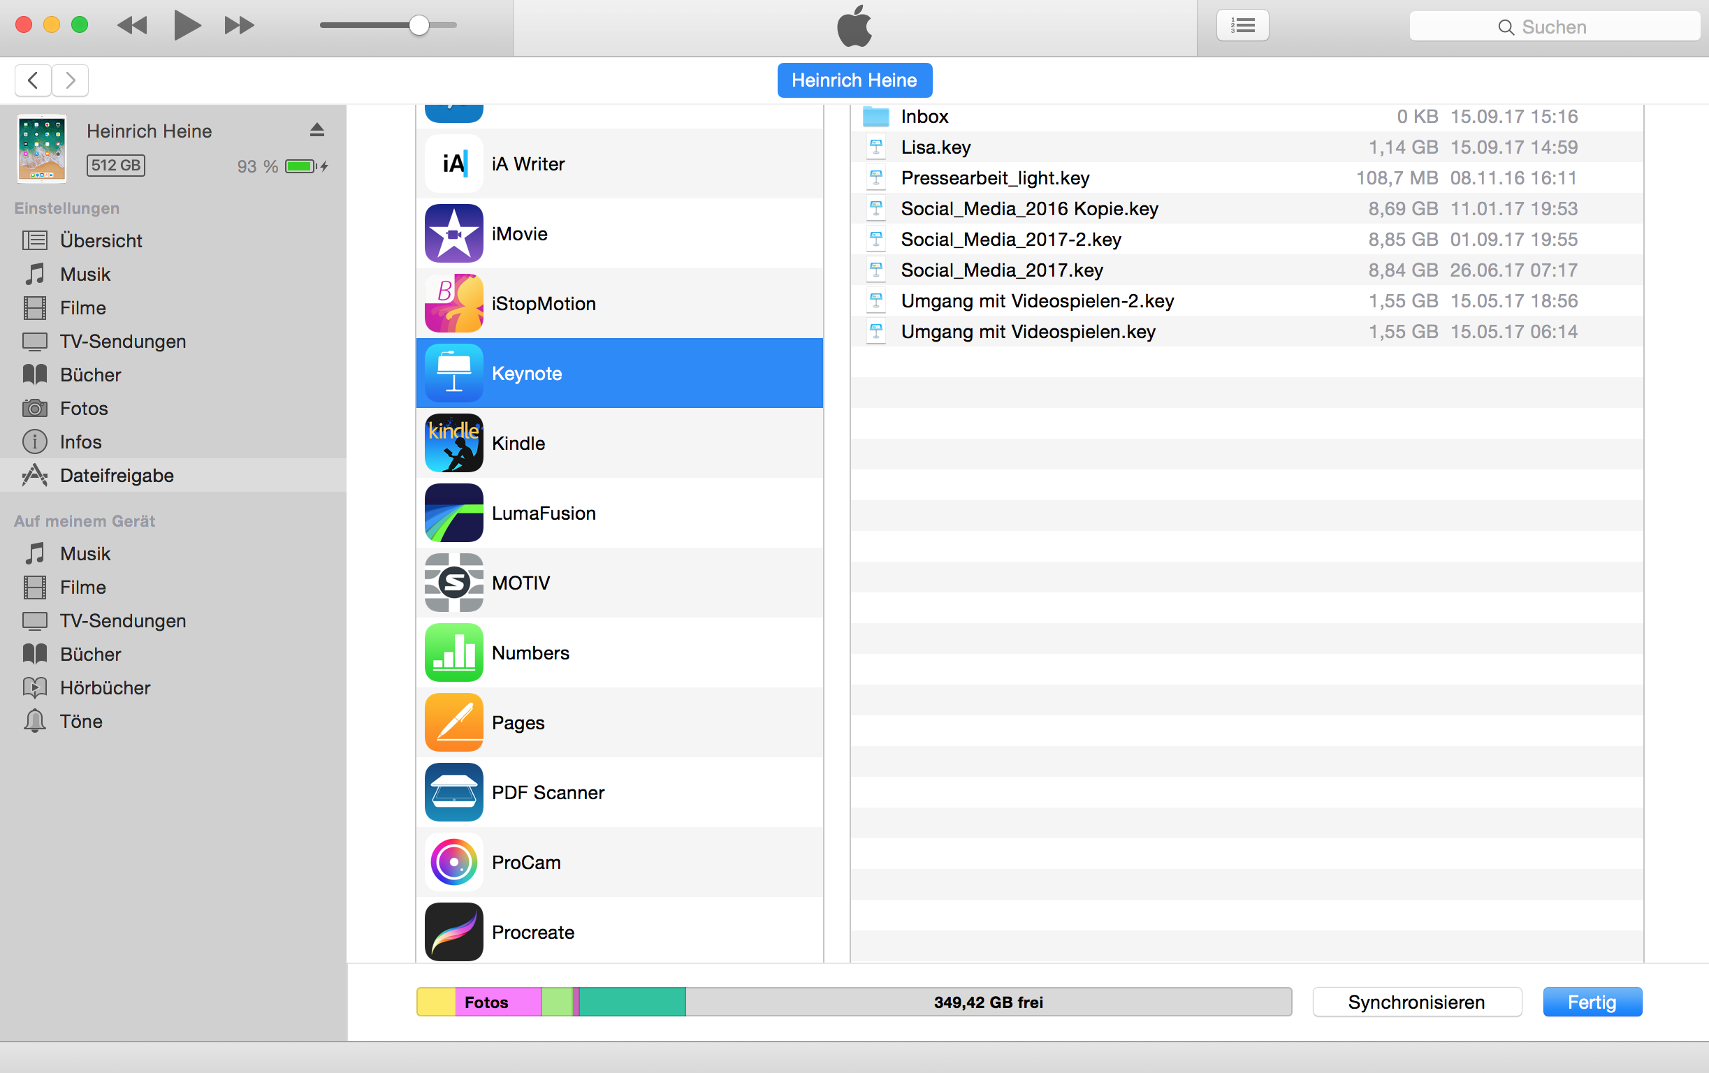Select the Lisa.key file

(936, 147)
